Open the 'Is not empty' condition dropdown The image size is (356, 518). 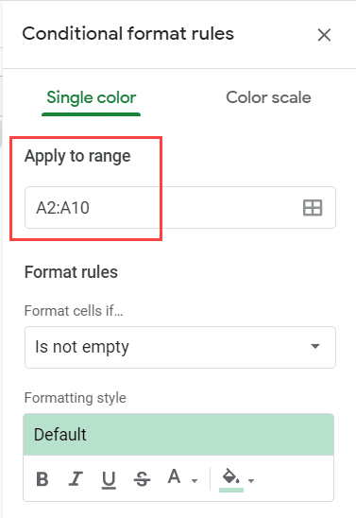(x=180, y=347)
